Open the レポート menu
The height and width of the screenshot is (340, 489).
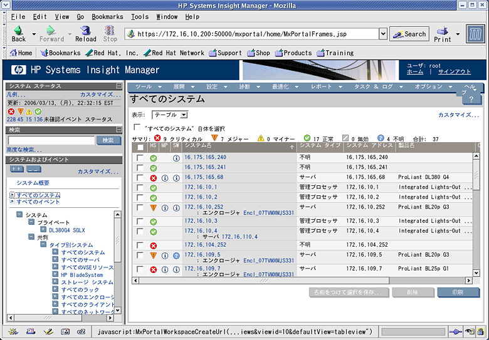[326, 87]
